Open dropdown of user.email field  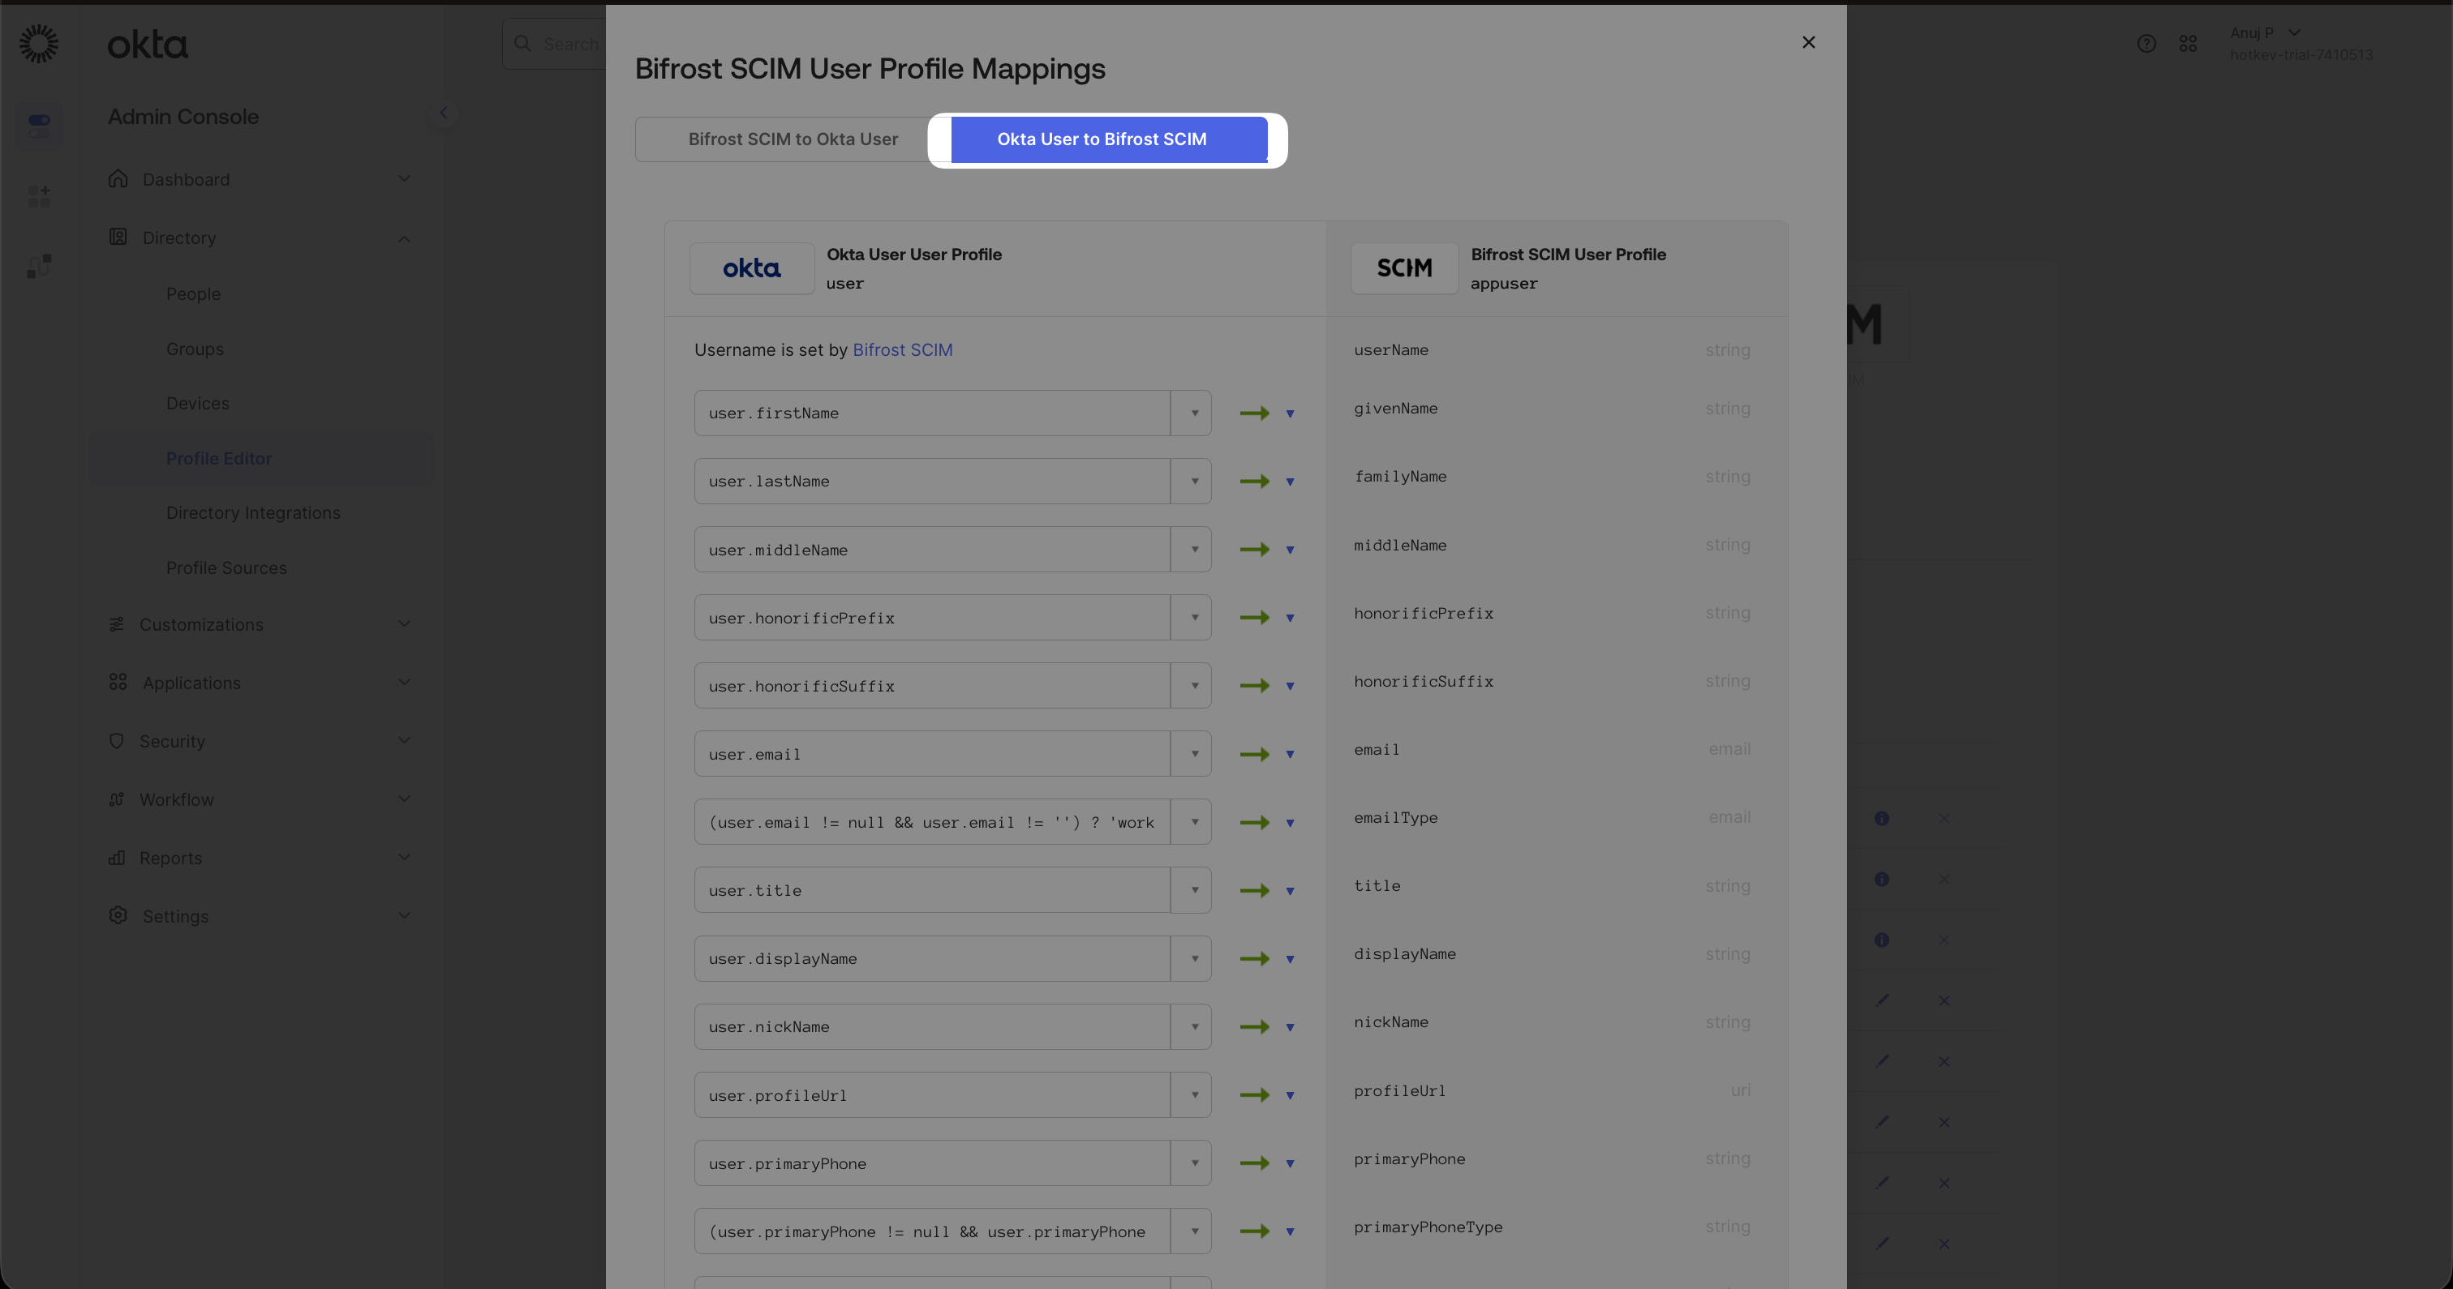(x=1192, y=754)
